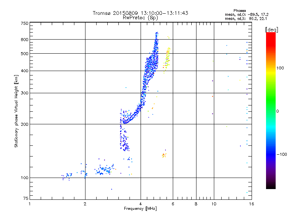Click the y-axis tick label "100"

24,178
